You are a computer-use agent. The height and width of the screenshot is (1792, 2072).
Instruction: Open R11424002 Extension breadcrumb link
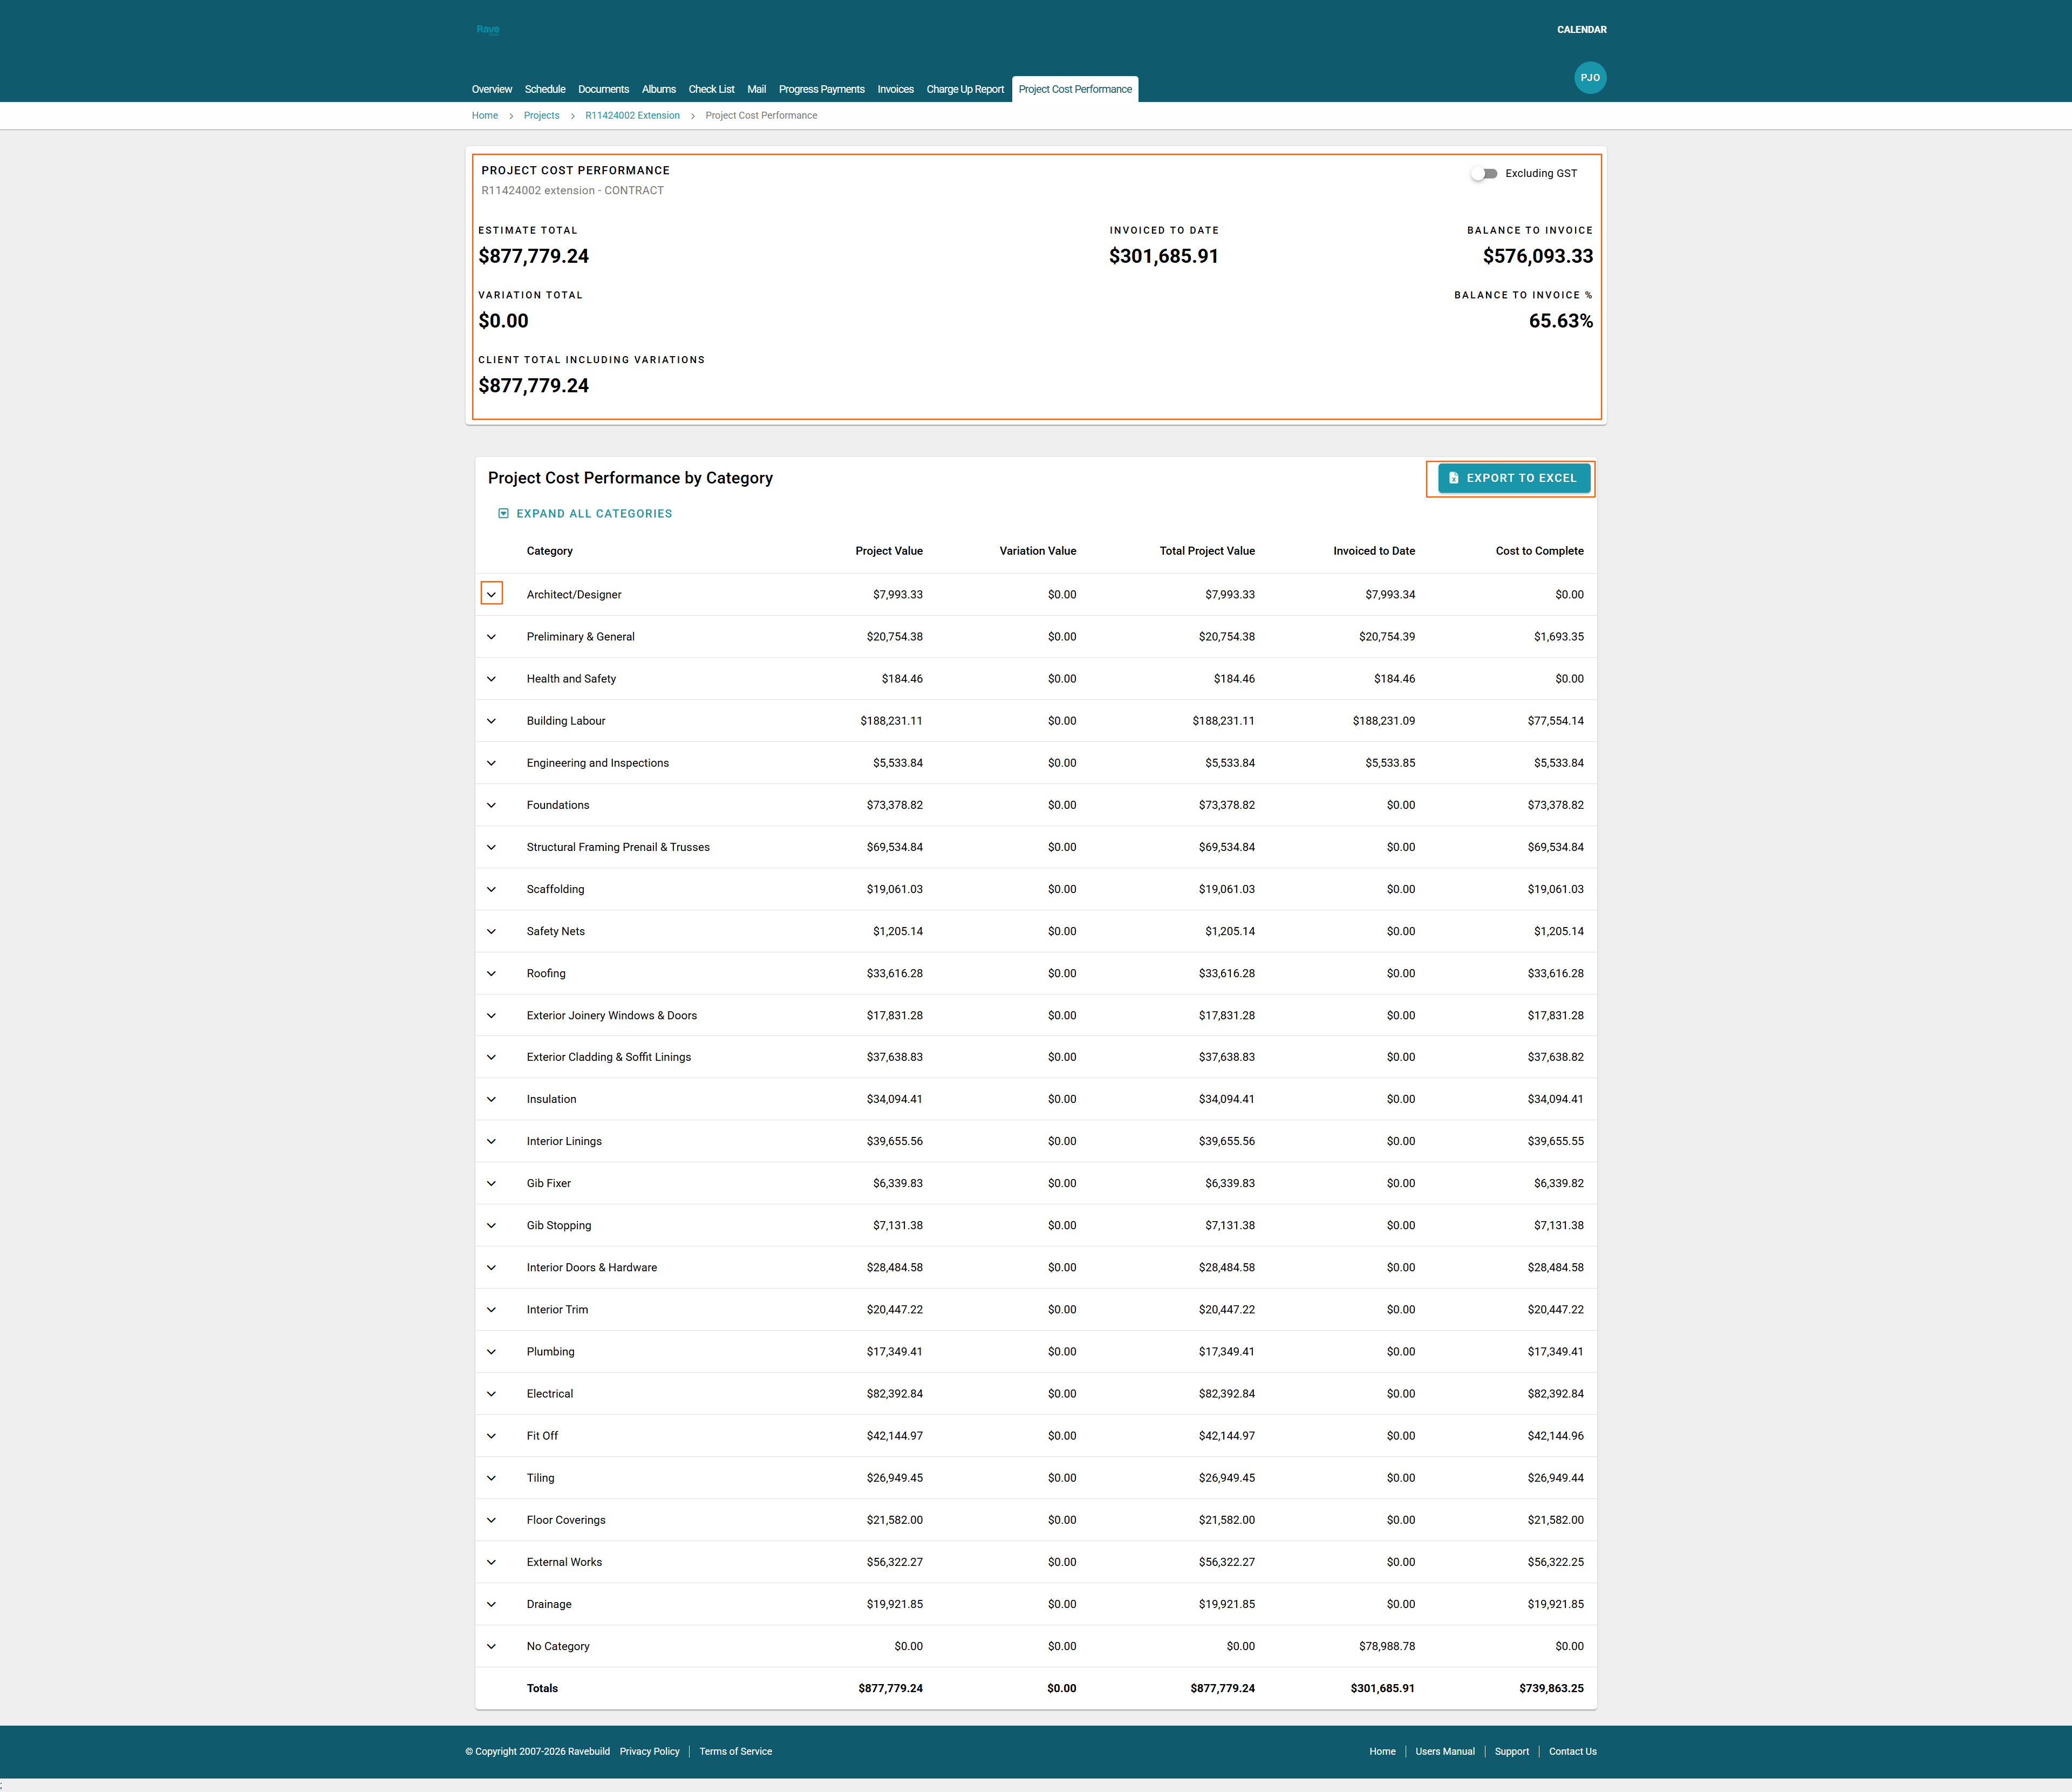click(x=632, y=116)
